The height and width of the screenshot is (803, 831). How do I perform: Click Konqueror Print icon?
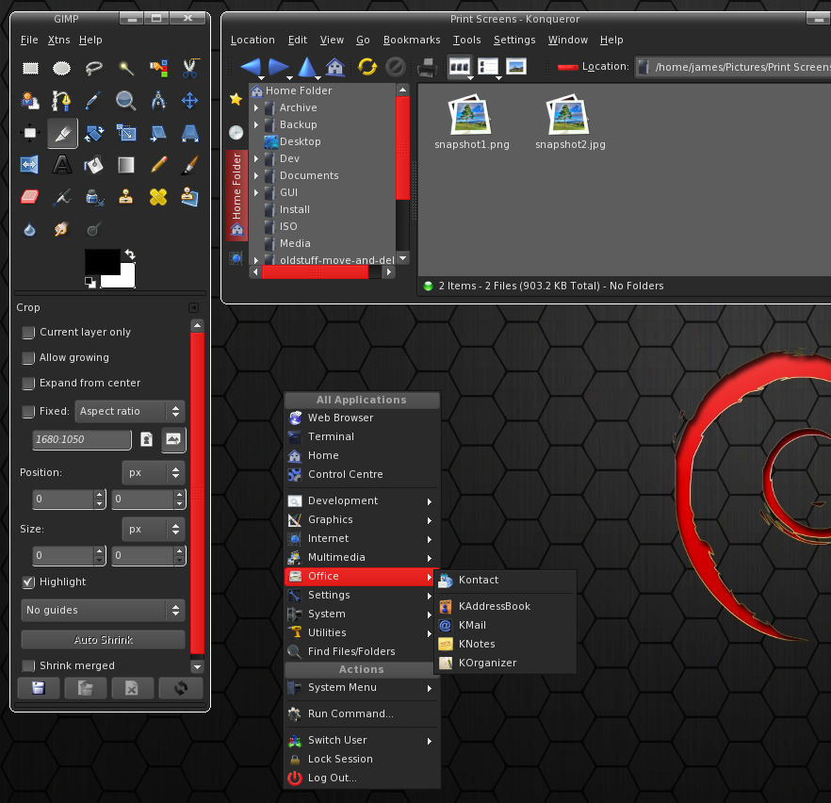coord(427,67)
